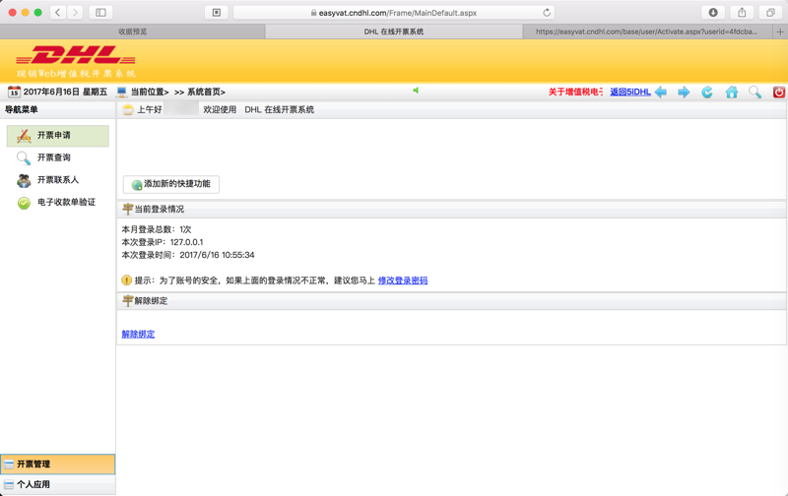This screenshot has width=788, height=496.
Task: Click green checkmark icon beside 电子收款单验证
Action: click(24, 203)
